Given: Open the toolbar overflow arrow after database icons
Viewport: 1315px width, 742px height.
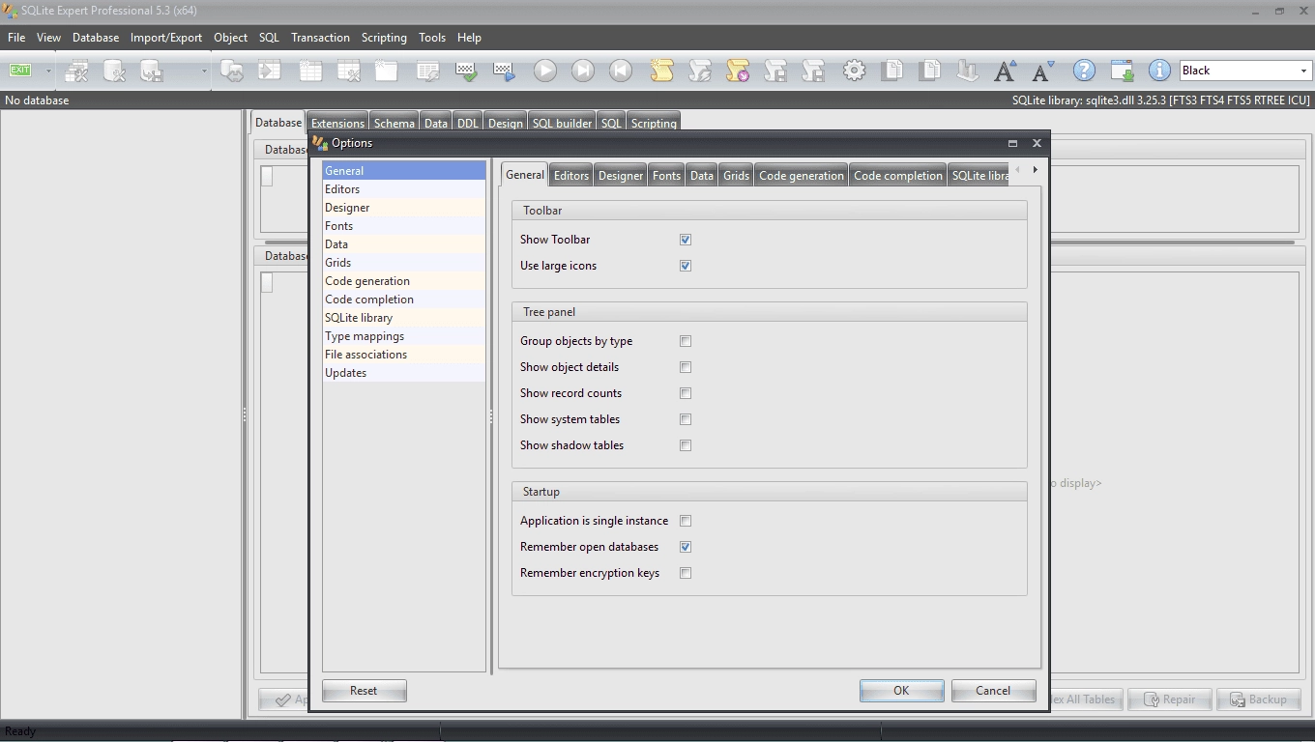Looking at the screenshot, I should [x=204, y=71].
